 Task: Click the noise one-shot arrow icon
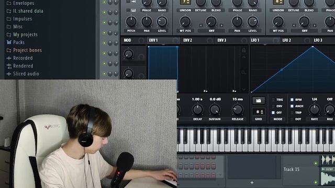134,2
